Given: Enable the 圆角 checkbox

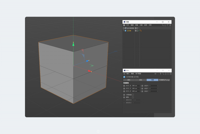Looking at the screenshot, I should (x=133, y=97).
